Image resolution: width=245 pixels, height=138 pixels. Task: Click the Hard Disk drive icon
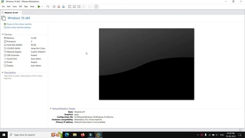[x=5, y=45]
